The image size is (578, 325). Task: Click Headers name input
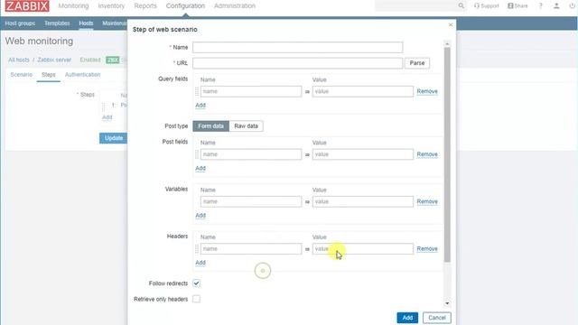251,249
